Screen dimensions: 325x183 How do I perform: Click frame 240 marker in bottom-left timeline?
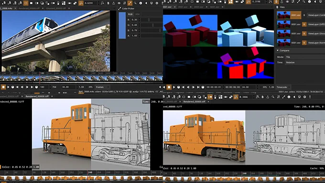pos(90,172)
